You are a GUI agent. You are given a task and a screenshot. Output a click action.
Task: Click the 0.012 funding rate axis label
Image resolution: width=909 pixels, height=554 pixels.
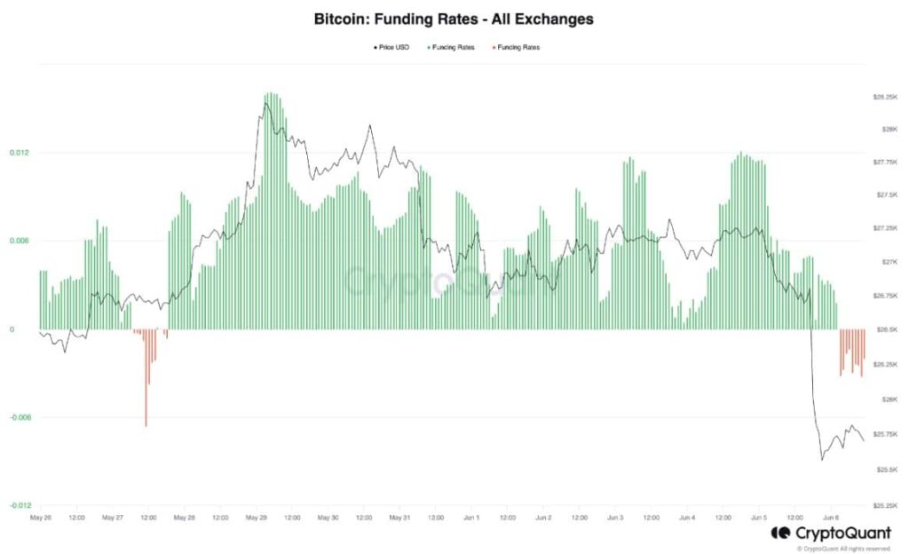pos(19,153)
